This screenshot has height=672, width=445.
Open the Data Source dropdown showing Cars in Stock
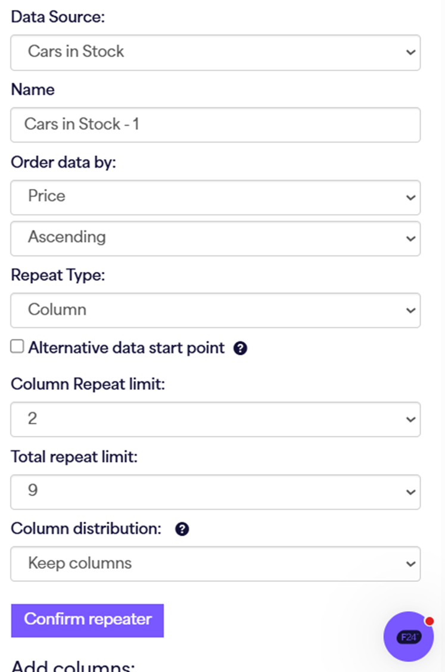(x=215, y=52)
